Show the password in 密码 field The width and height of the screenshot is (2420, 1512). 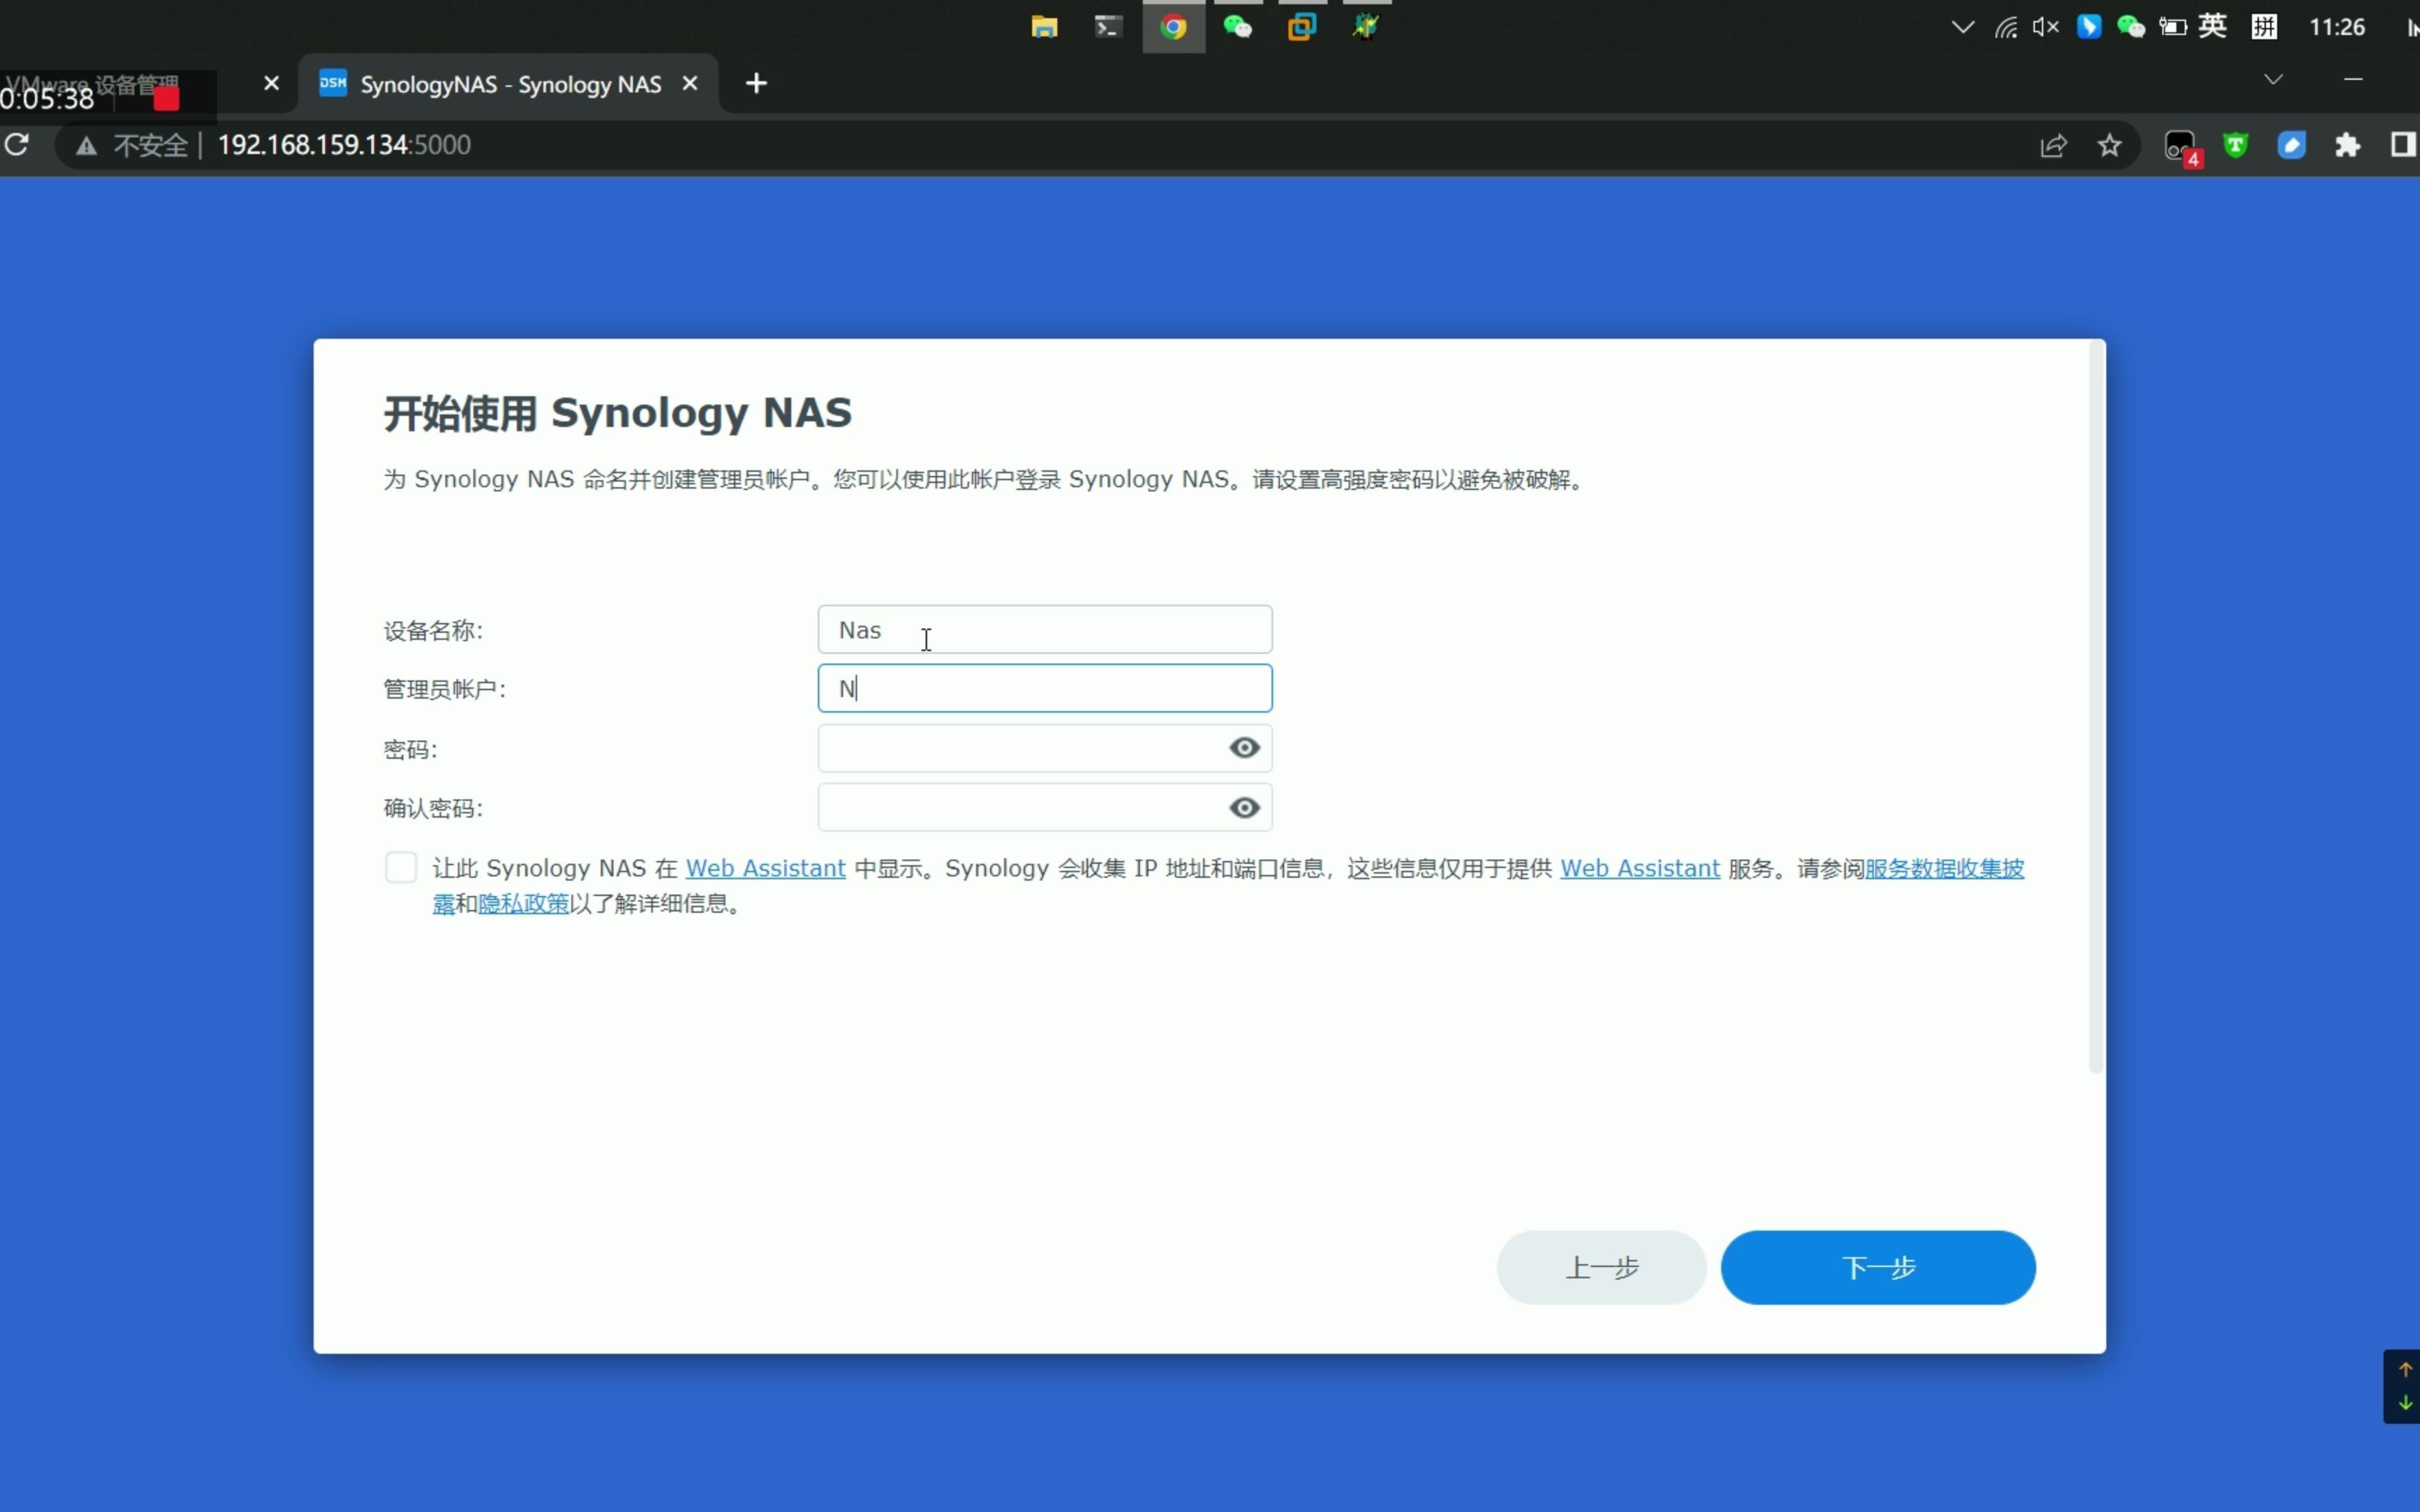[1244, 748]
